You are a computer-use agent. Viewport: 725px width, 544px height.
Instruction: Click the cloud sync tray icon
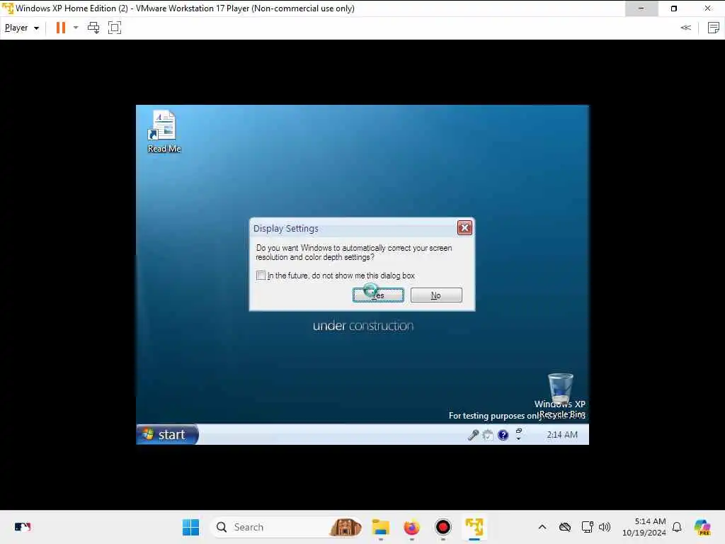click(x=564, y=527)
